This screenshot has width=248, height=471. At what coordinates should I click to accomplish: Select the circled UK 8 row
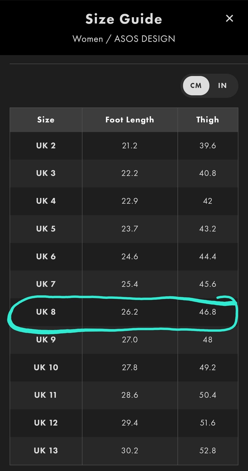click(124, 312)
